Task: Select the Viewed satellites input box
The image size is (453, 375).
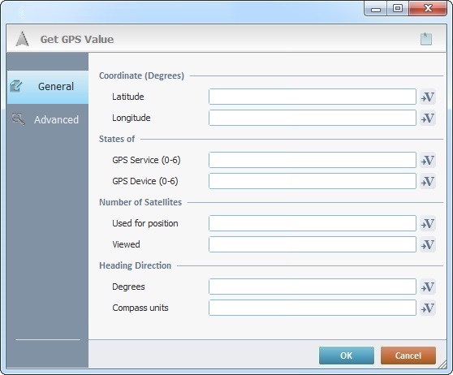Action: [313, 244]
